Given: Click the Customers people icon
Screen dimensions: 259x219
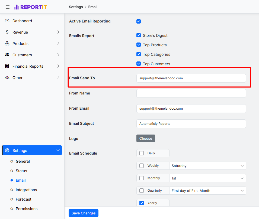Looking at the screenshot, I should pos(7,55).
